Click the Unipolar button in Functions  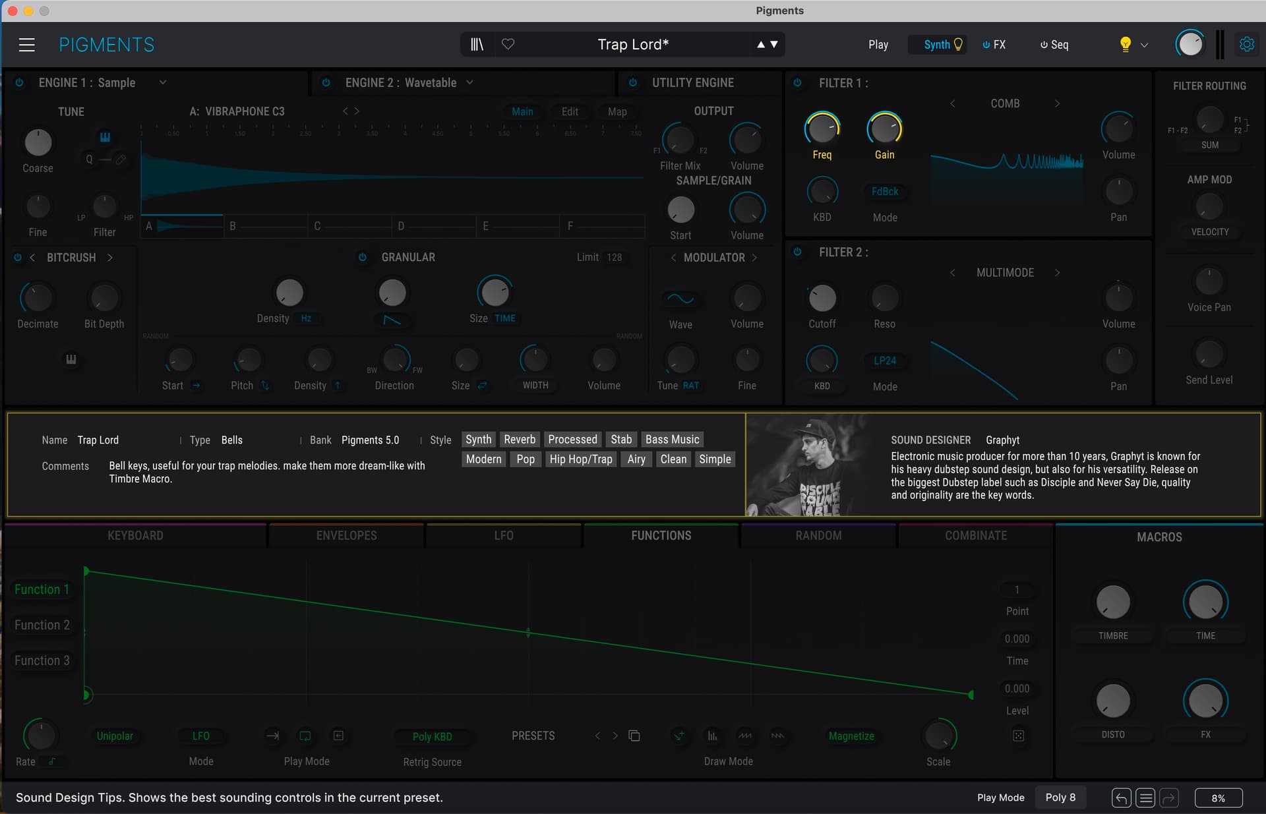[x=115, y=736]
